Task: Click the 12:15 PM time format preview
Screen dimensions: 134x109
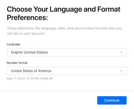Action: [32, 78]
